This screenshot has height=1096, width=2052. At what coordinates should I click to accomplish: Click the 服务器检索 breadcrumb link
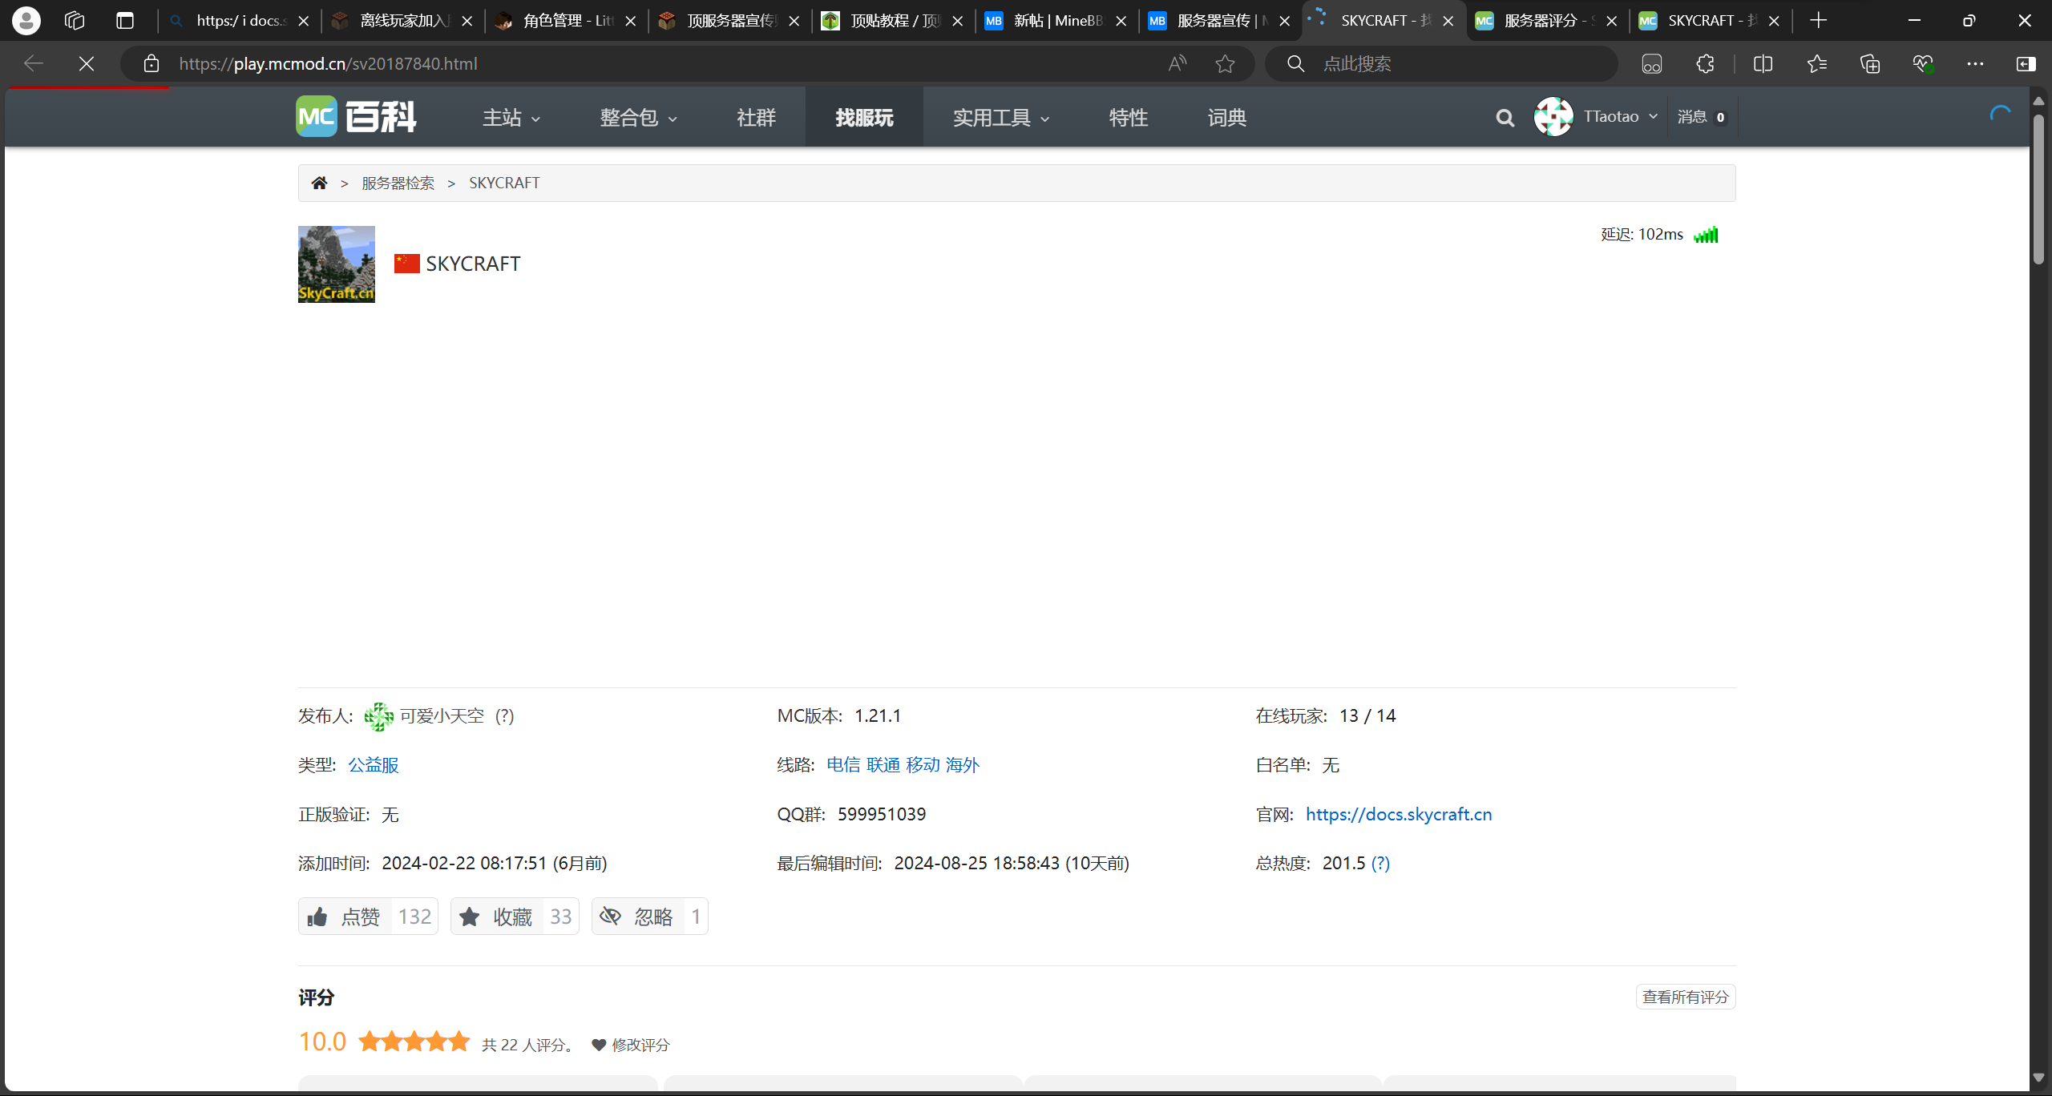[x=398, y=183]
